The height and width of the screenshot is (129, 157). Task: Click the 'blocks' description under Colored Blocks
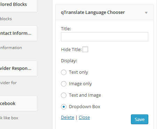point(6,19)
